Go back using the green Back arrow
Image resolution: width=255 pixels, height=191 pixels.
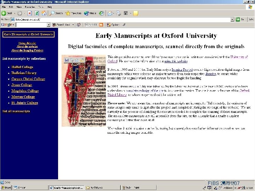tap(4, 13)
